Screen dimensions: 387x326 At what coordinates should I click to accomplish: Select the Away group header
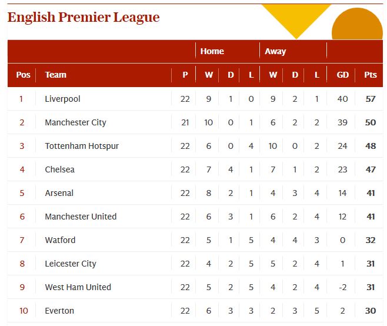pos(275,51)
